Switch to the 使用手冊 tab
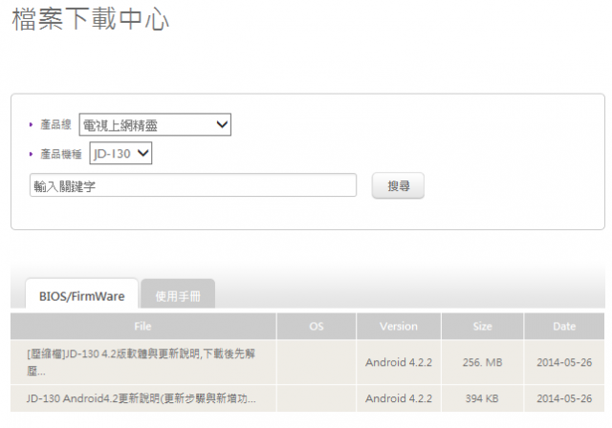 tap(178, 296)
